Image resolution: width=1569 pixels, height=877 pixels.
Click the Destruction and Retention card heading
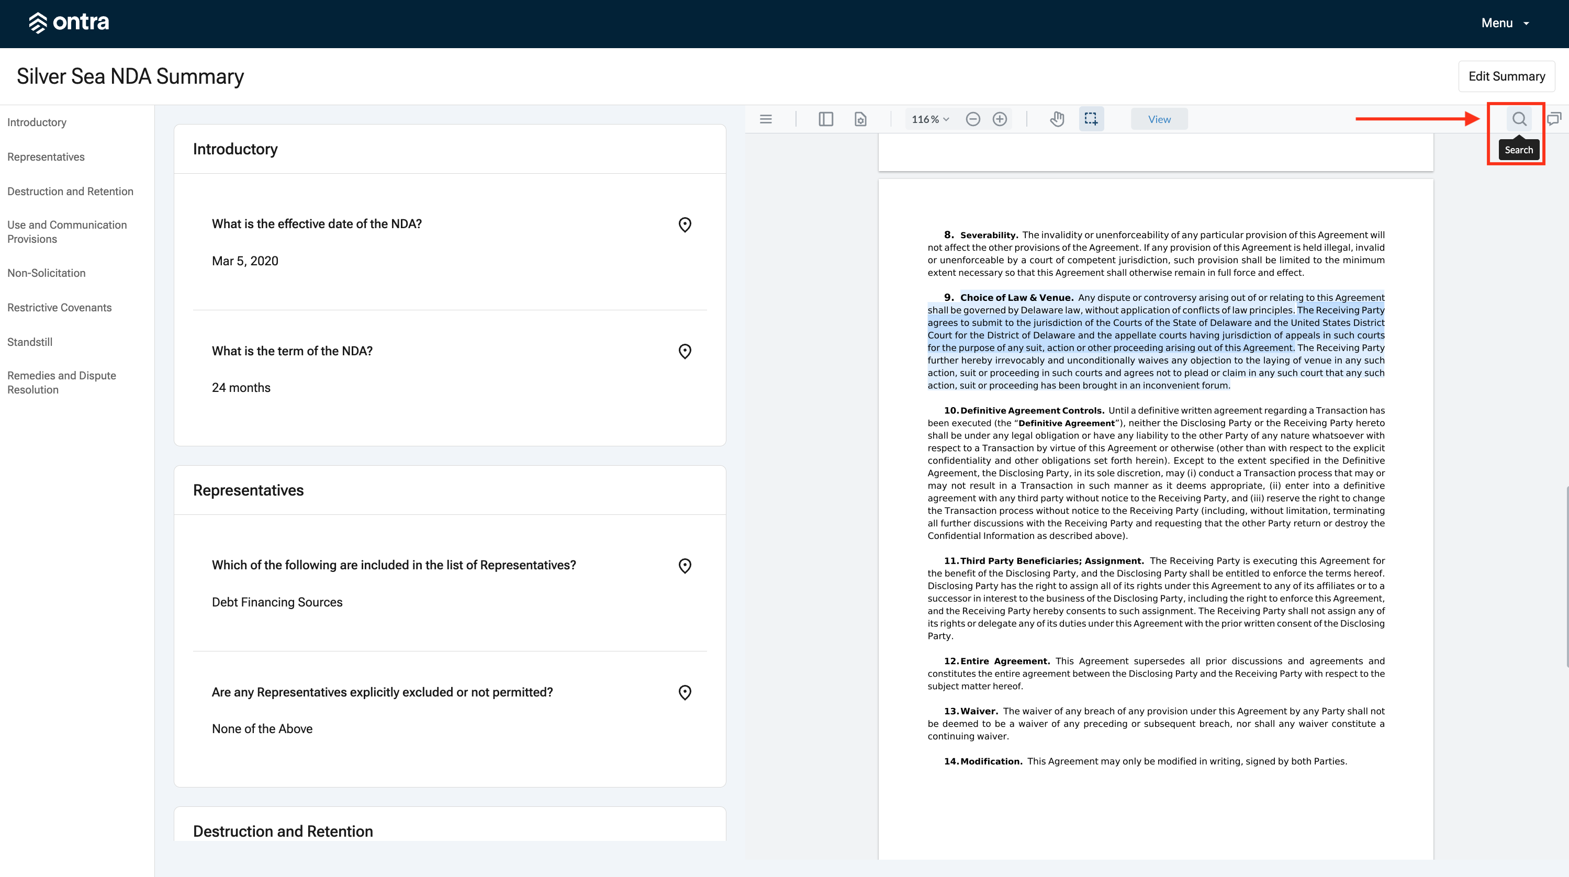283,831
